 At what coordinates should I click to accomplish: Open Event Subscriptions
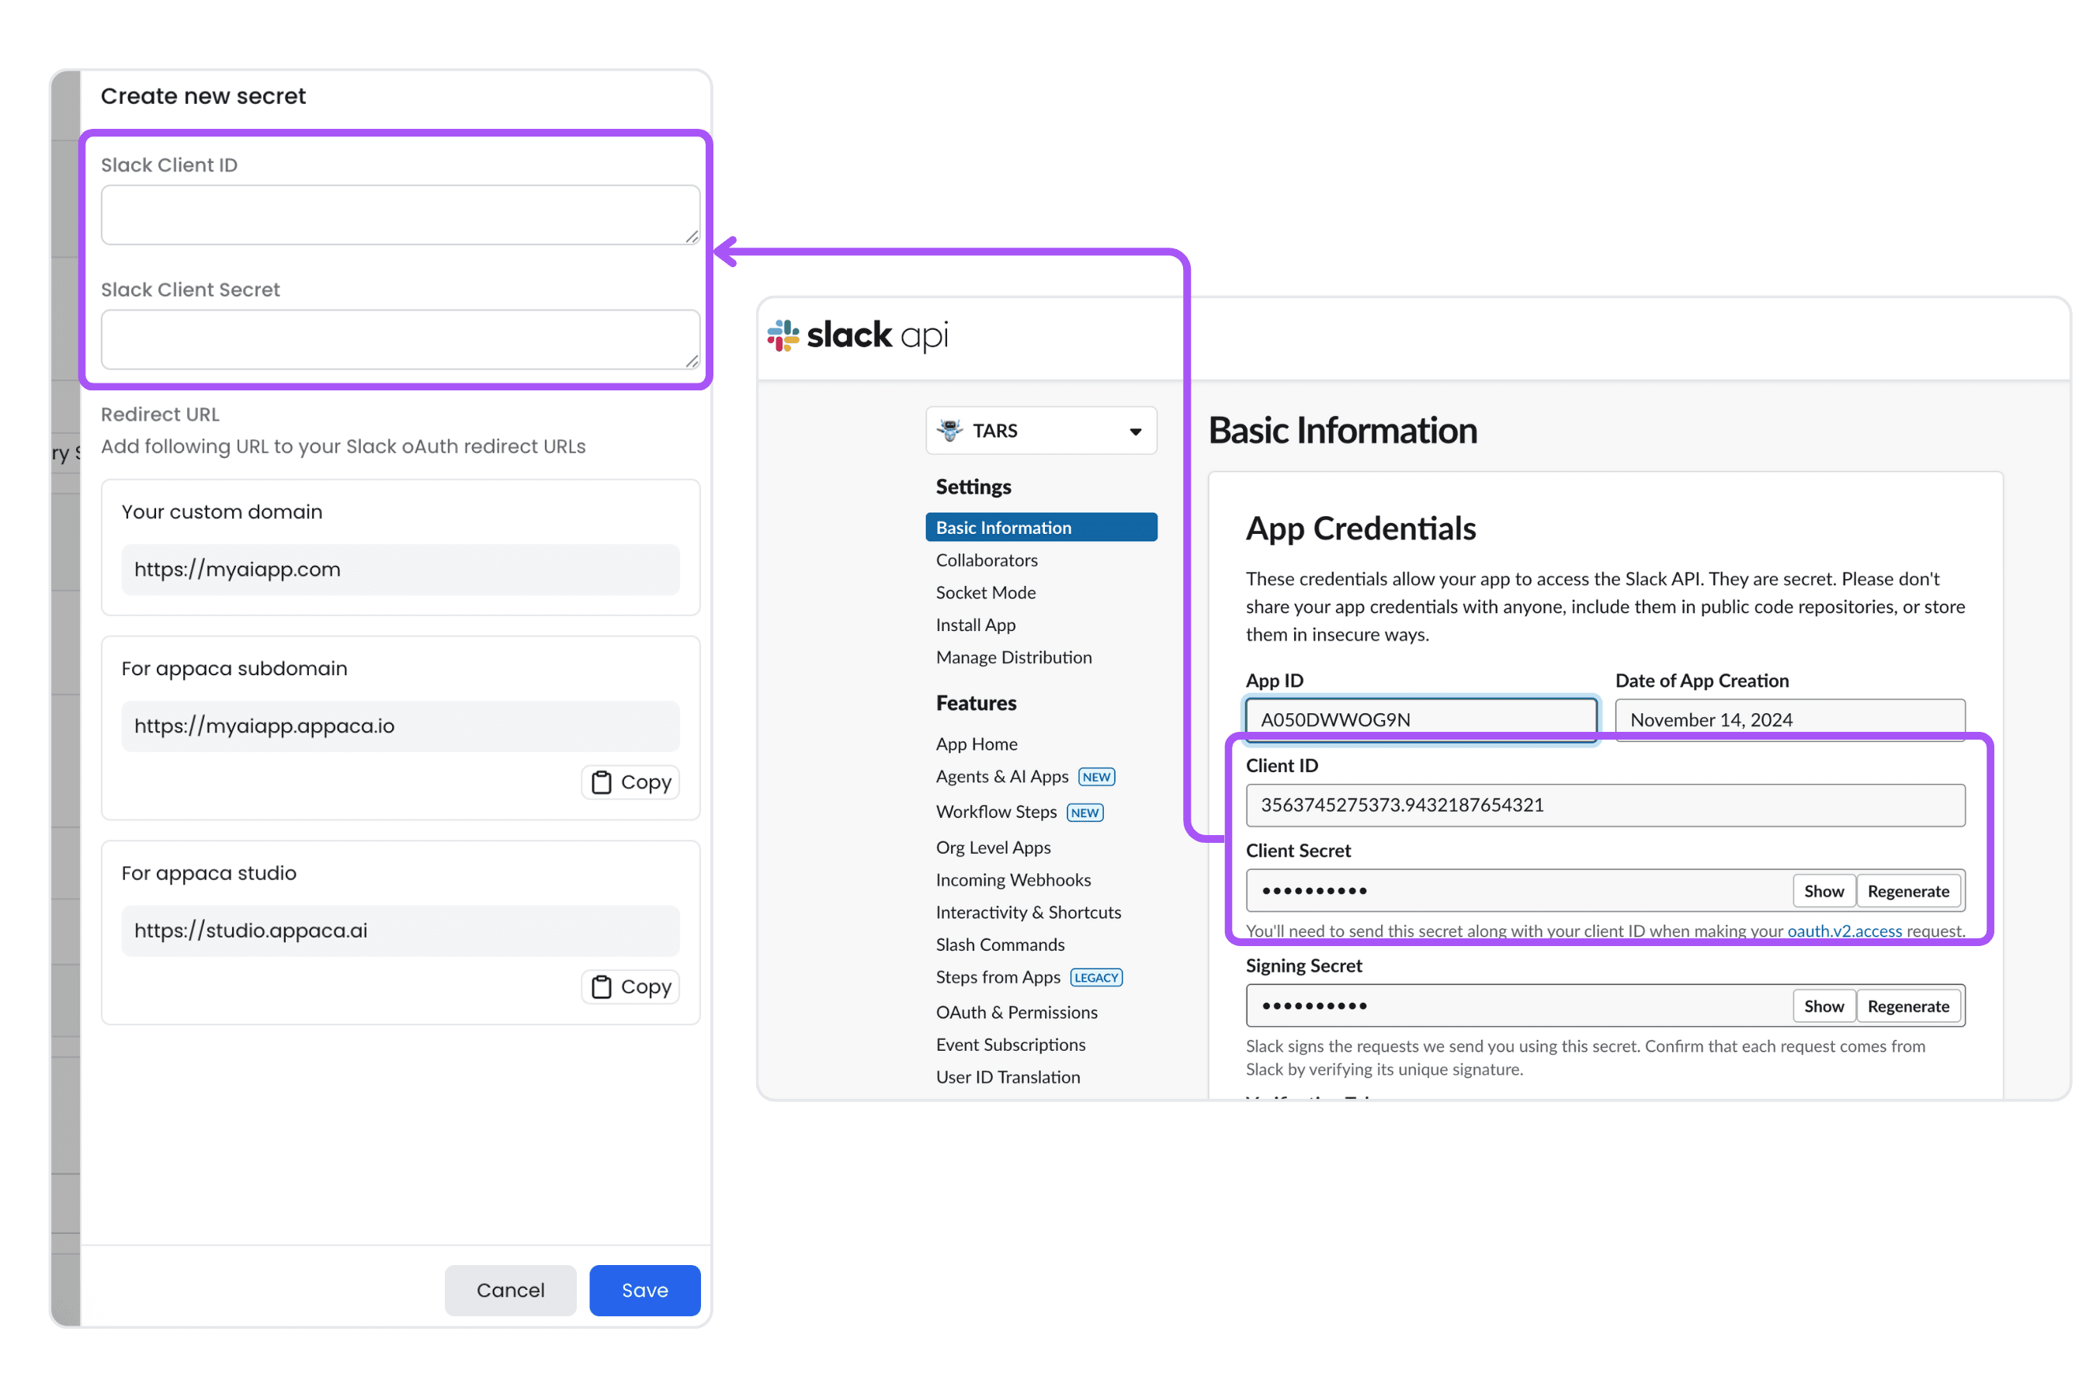point(1011,1044)
